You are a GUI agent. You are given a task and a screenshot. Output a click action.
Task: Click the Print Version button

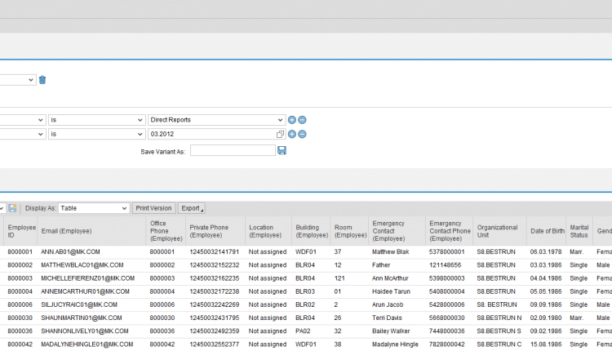(x=153, y=208)
